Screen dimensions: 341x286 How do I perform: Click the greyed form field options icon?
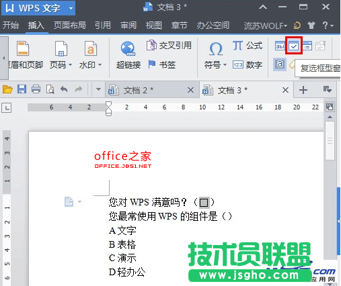coord(320,46)
